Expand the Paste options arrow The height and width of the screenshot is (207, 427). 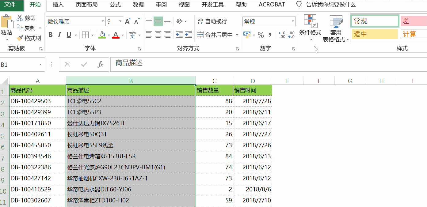pos(7,39)
